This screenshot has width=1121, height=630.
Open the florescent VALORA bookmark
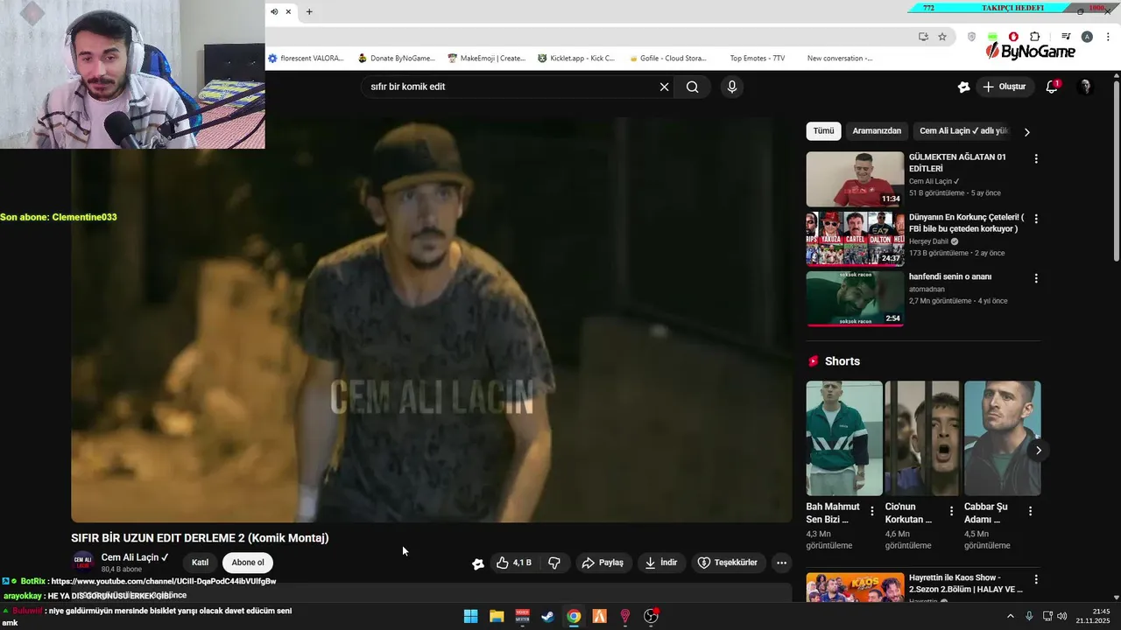pos(306,59)
